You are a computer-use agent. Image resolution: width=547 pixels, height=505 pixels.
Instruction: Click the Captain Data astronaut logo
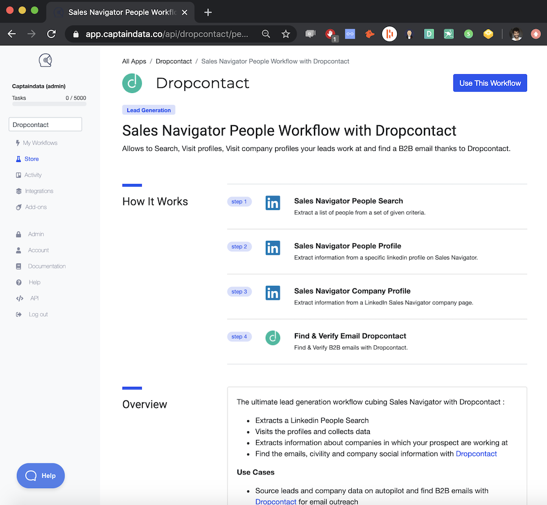tap(45, 60)
